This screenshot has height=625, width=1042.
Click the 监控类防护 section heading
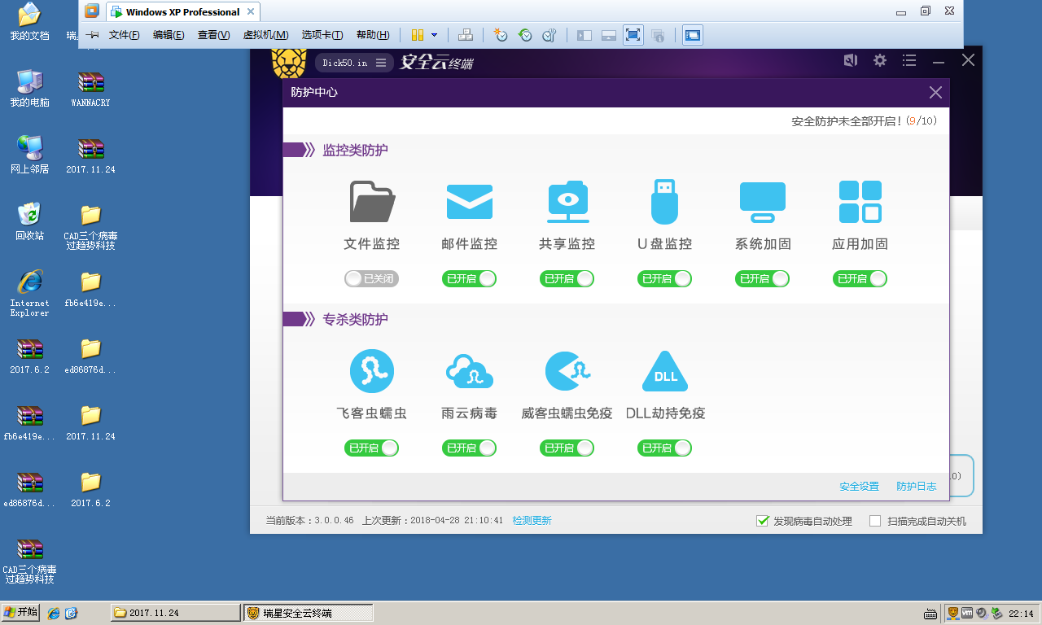pos(356,151)
